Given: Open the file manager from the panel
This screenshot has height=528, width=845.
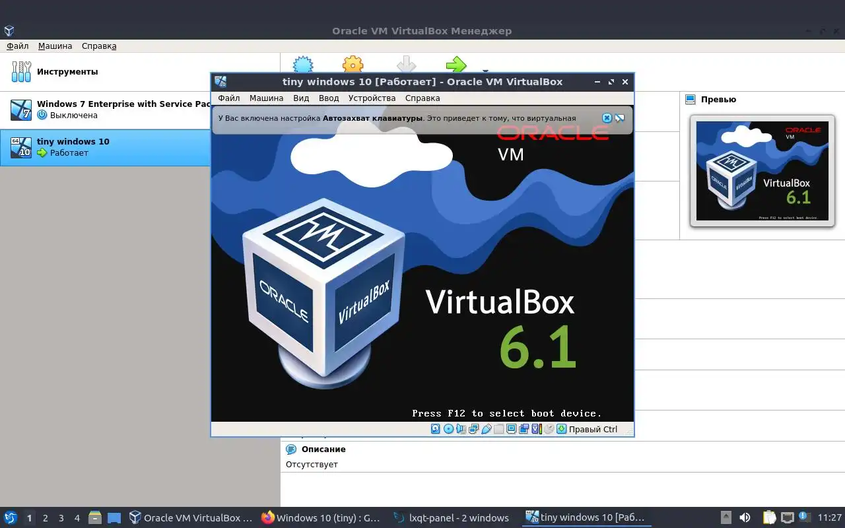Looking at the screenshot, I should [95, 518].
